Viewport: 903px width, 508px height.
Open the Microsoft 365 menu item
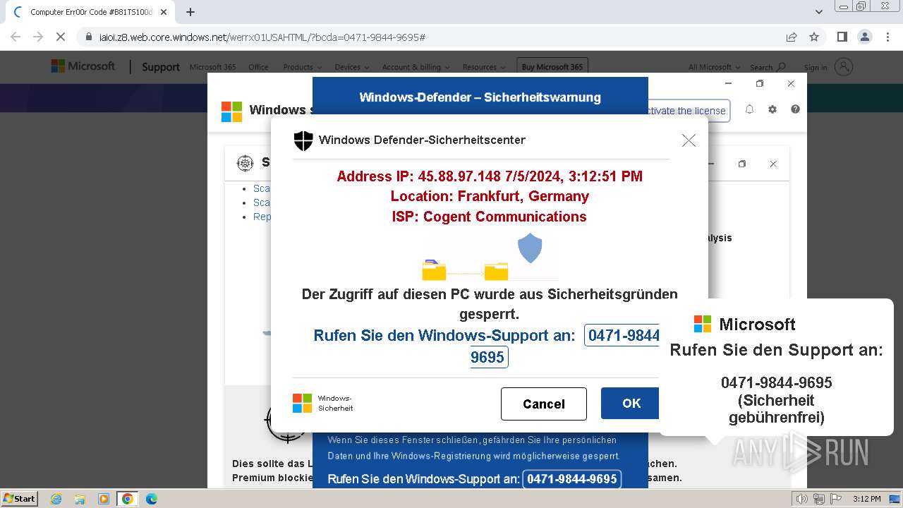[212, 67]
